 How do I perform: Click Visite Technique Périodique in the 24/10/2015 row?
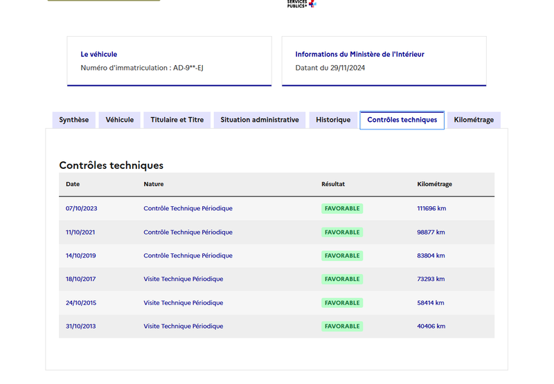[x=184, y=303]
